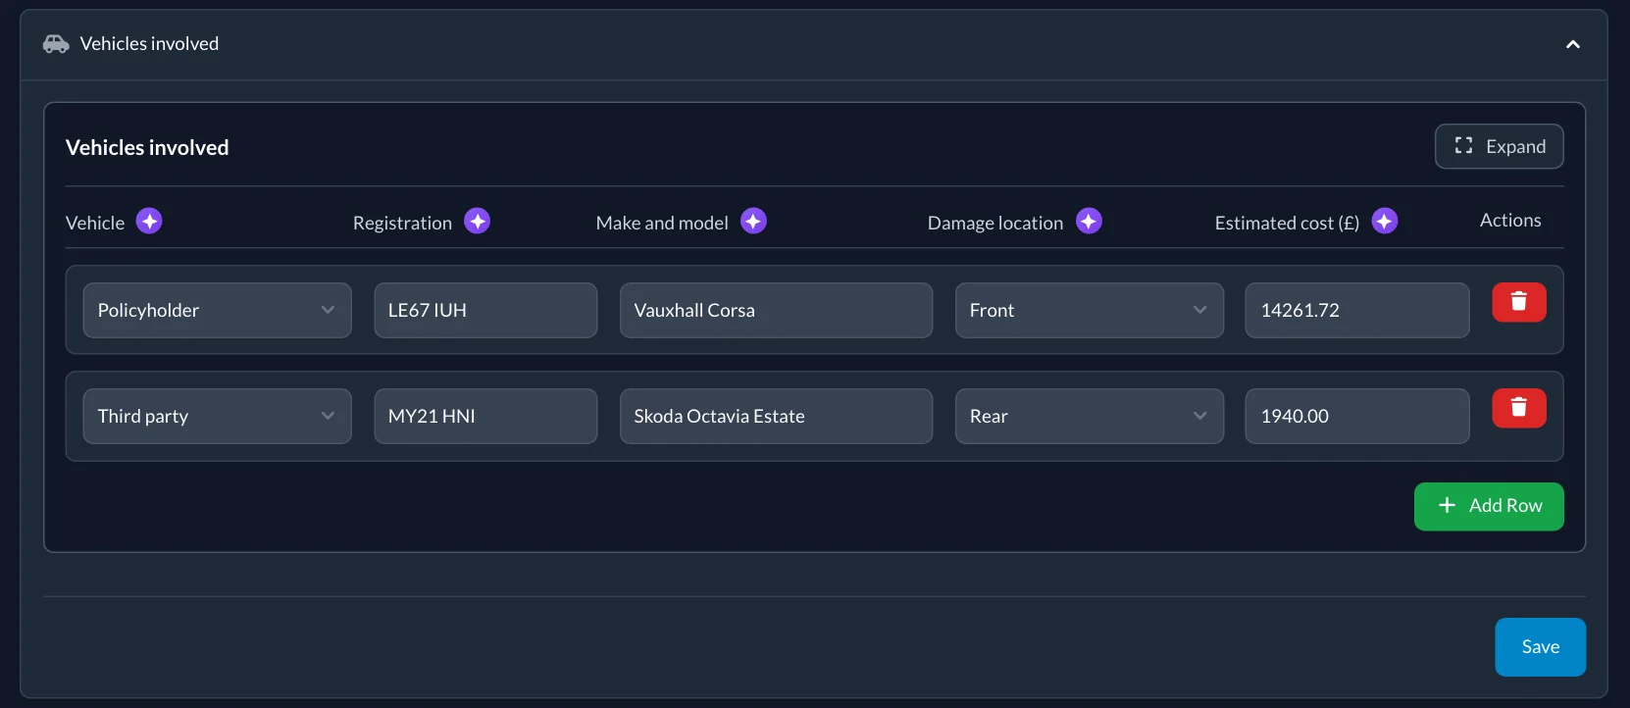Viewport: 1630px width, 708px height.
Task: Delete the Skoda Octavia Estate row
Action: 1519,408
